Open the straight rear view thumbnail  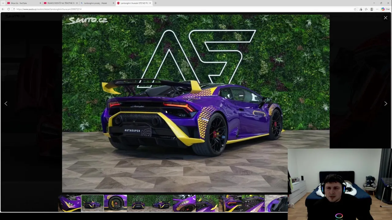pyautogui.click(x=138, y=203)
